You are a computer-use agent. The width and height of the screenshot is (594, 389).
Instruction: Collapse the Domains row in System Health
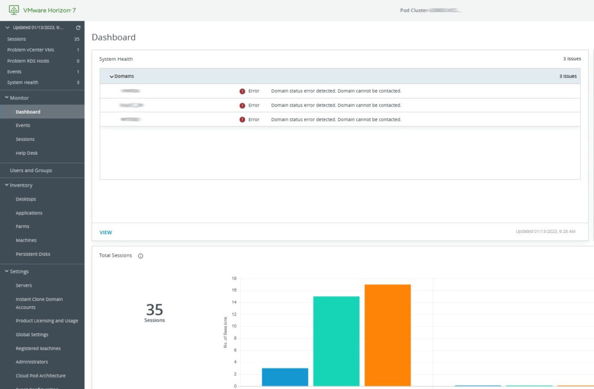tap(111, 77)
